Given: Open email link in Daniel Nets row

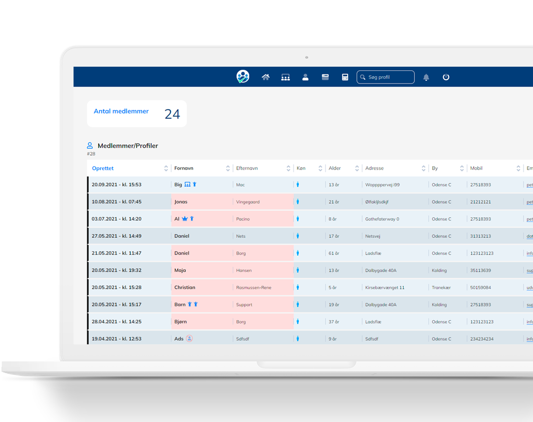Looking at the screenshot, I should pos(529,236).
